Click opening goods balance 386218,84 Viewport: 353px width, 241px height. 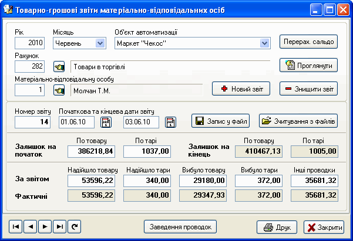click(x=91, y=151)
